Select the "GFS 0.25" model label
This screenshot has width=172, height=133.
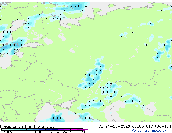(x=46, y=126)
